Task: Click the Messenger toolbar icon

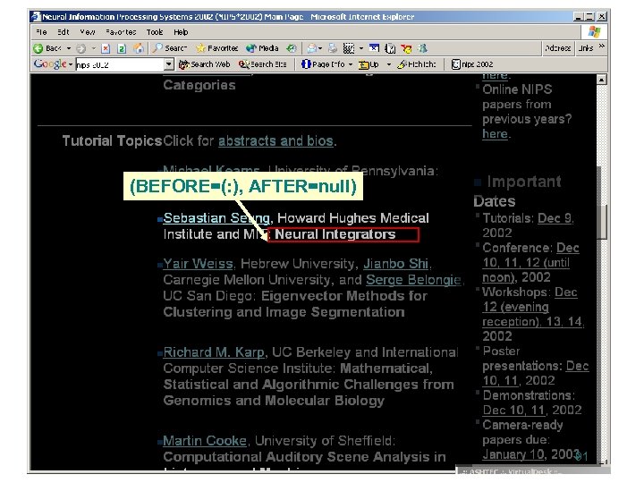Action: (x=422, y=48)
